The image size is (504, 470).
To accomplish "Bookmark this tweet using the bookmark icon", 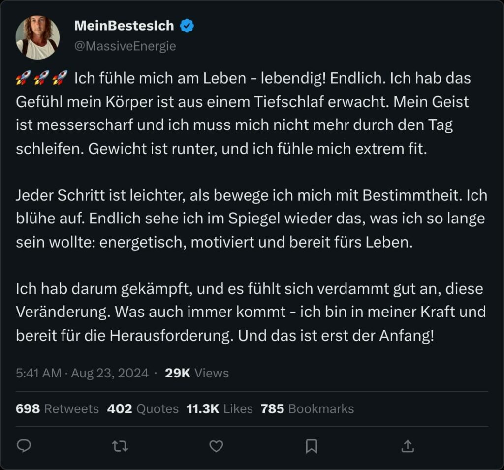I will point(311,446).
